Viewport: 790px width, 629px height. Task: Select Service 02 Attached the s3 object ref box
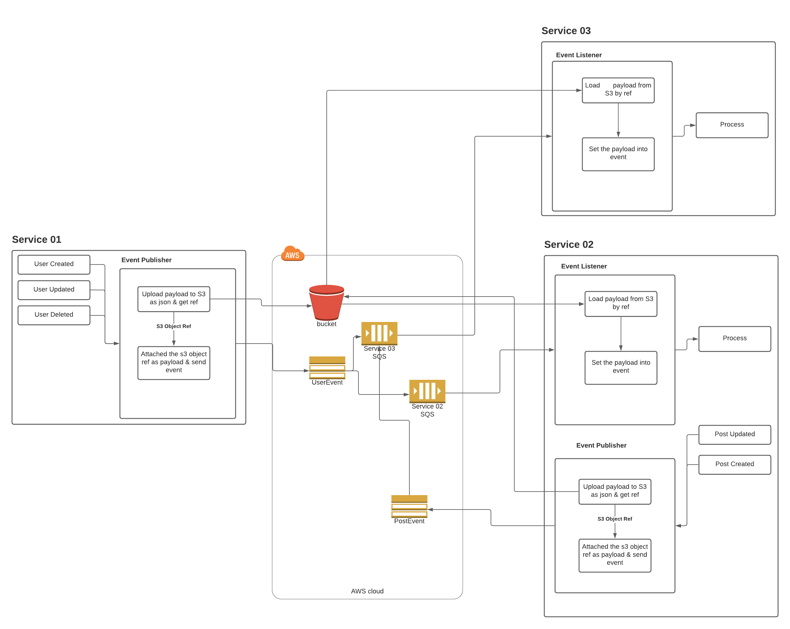click(614, 555)
